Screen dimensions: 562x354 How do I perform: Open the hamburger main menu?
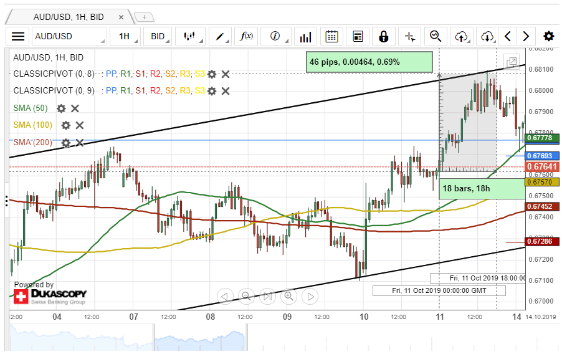tap(18, 36)
